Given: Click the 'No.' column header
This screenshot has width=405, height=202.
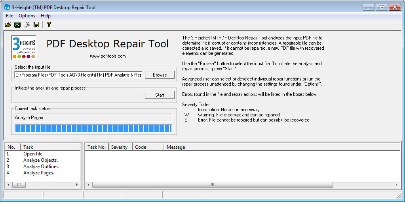Looking at the screenshot, I should tap(13, 147).
